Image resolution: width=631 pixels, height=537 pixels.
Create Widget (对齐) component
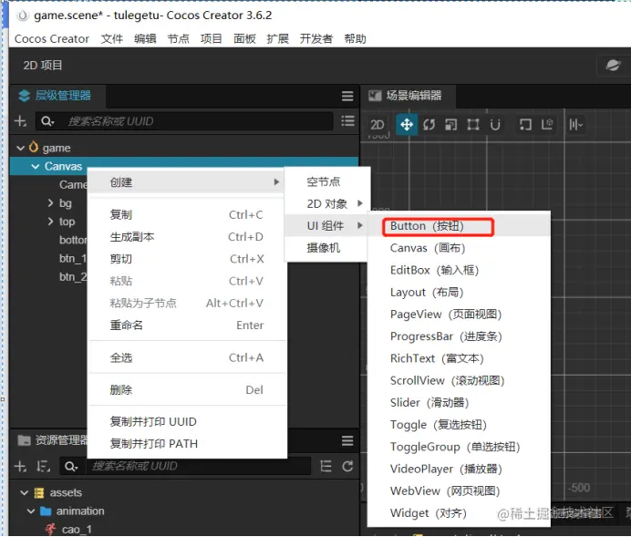tap(459, 513)
